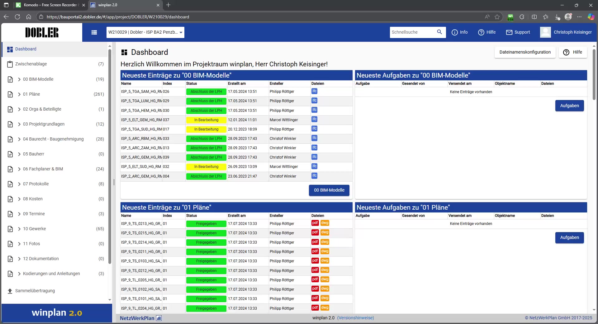Expand the 01 Pläne folder chevron
This screenshot has height=324, width=598.
coord(19,94)
